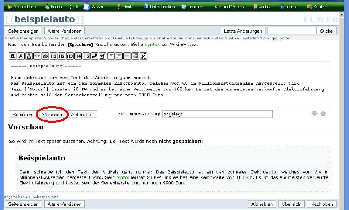
Task: Apply underline text formatting
Action: (28, 56)
